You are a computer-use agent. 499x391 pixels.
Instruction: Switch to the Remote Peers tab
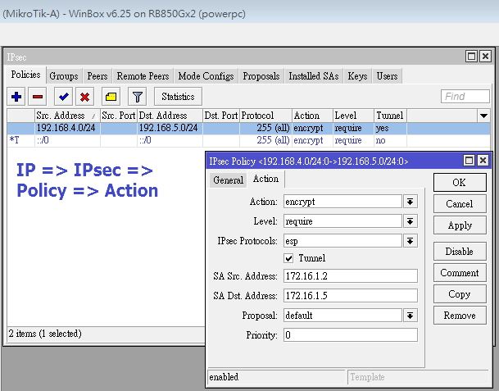pos(143,76)
